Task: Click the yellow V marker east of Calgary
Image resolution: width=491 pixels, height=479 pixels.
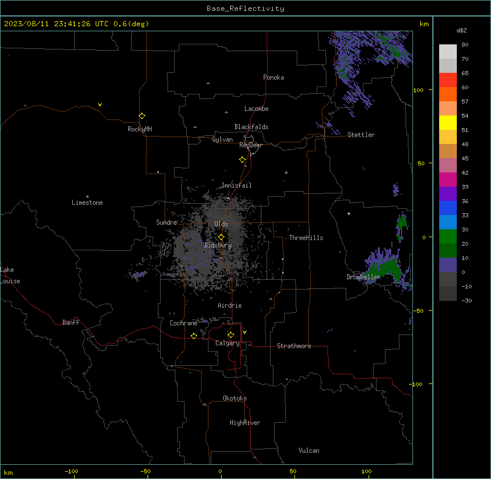Action: 244,332
